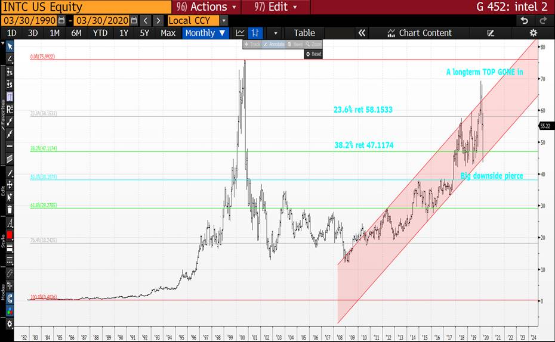Click the annotate pencil edit icon

(x=490, y=33)
